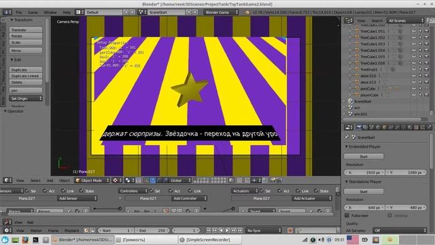Select the translate manipulator arrow icon

[x=152, y=180]
